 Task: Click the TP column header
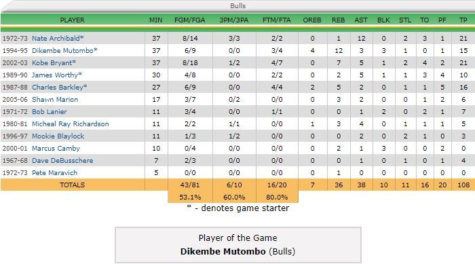click(x=463, y=20)
